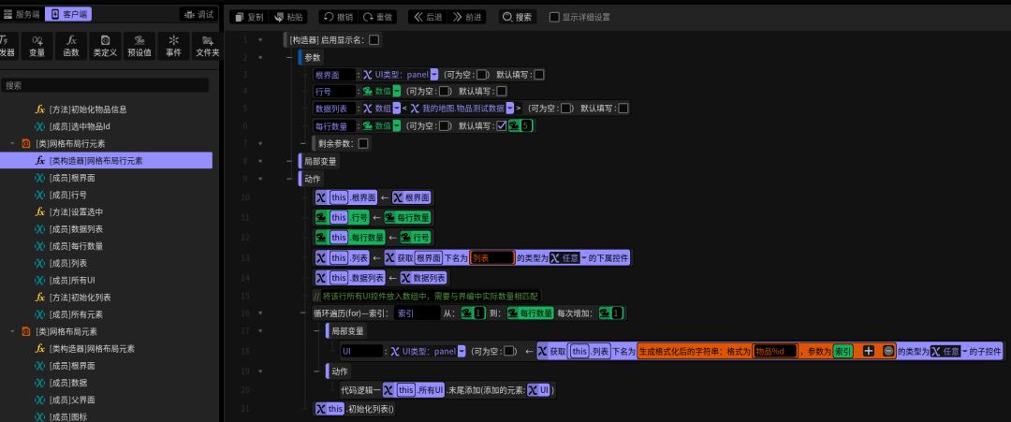The height and width of the screenshot is (422, 1011).
Task: Open 我的地图.物品测试数据 dropdown
Action: point(509,109)
